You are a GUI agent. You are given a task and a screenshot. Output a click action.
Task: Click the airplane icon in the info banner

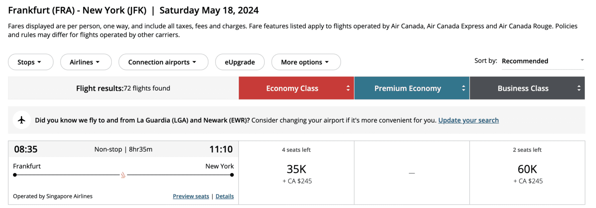pos(22,120)
